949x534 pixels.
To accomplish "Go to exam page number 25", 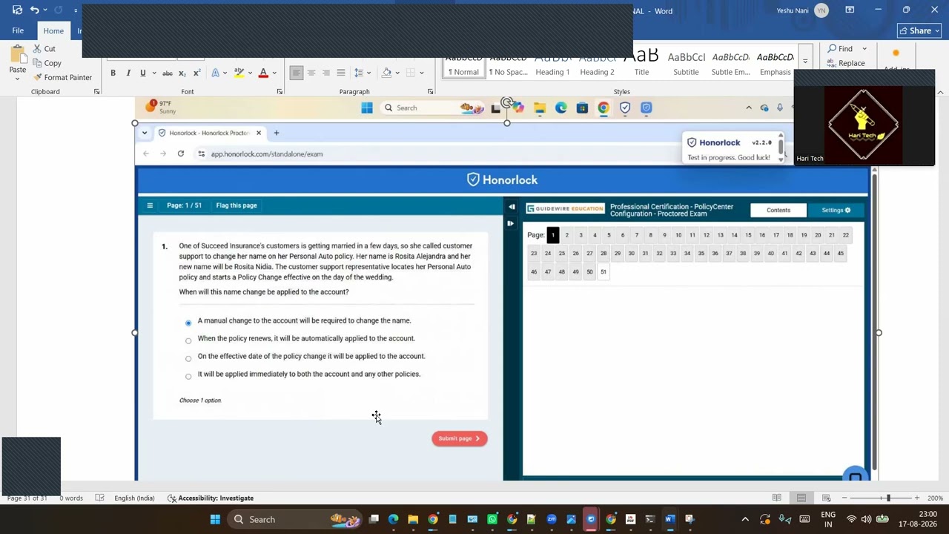I will click(x=561, y=254).
